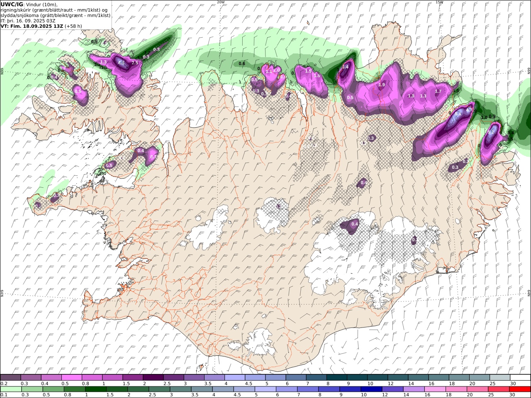The width and height of the screenshot is (531, 398).
Task: Pick bottom-row legend swatch between 0.8 and 1
Action: [x=75, y=389]
